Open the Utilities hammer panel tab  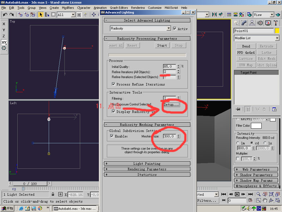276,23
